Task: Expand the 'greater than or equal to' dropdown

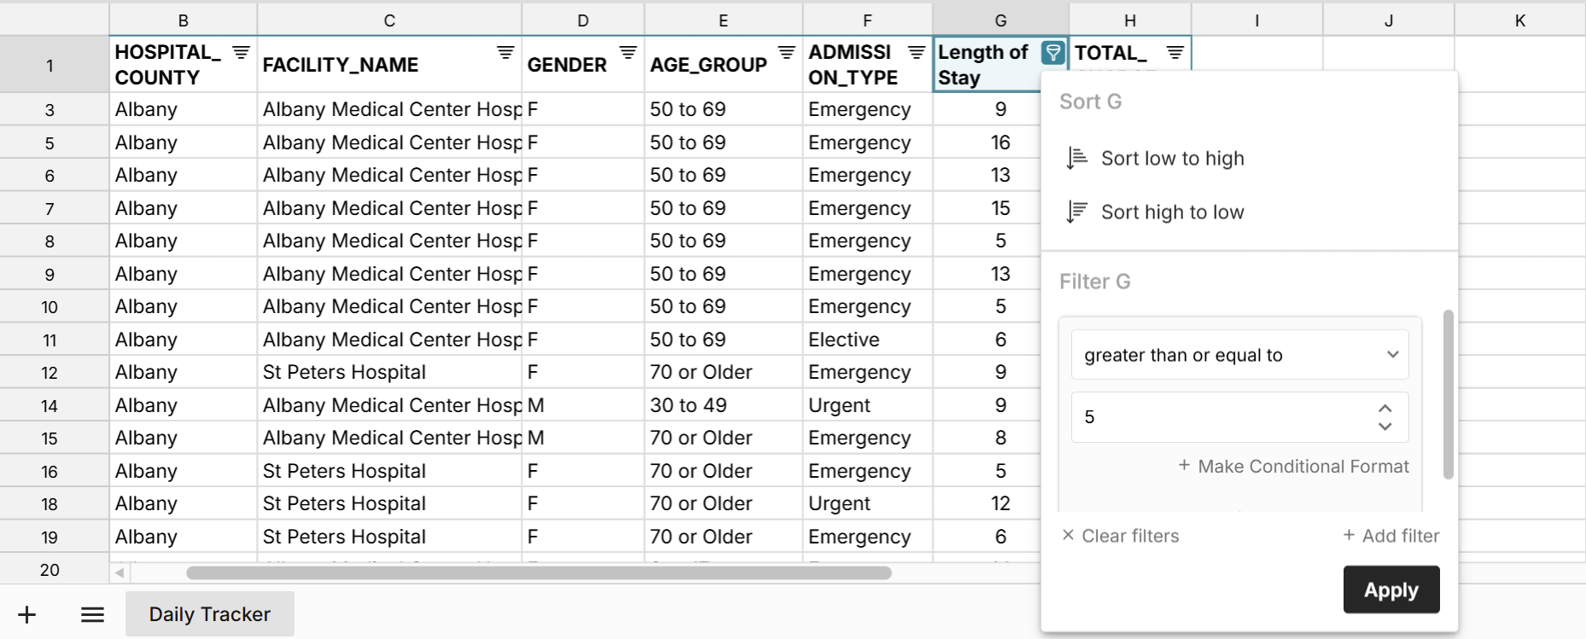Action: point(1239,355)
